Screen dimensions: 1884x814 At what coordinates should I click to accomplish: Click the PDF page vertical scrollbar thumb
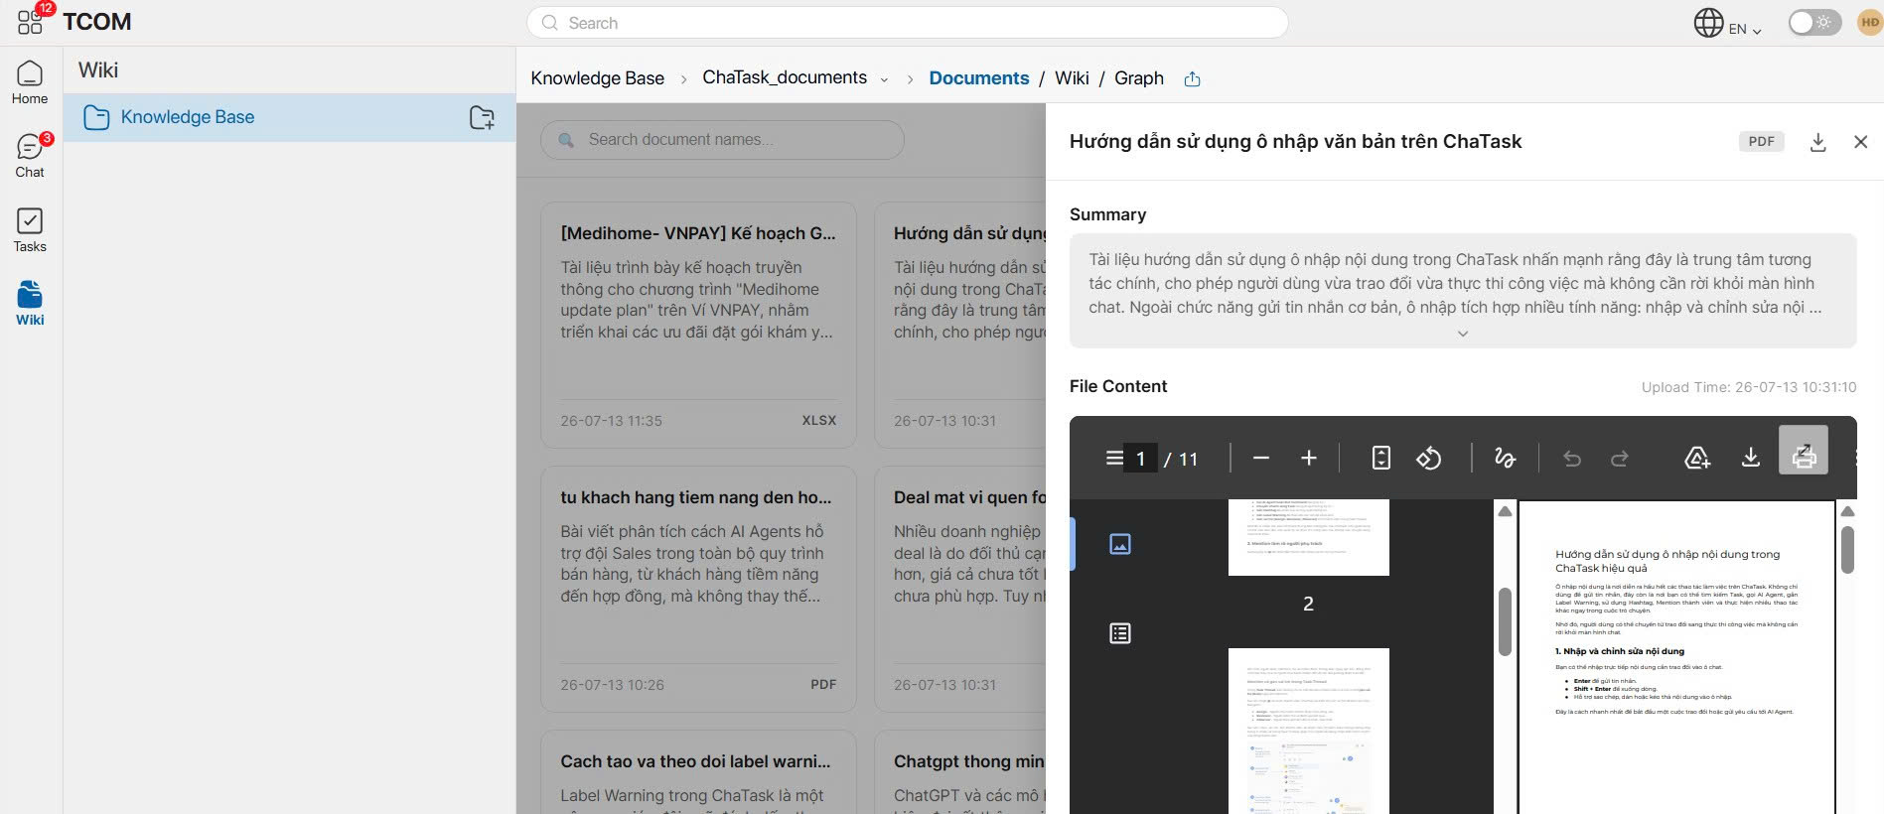click(x=1847, y=550)
